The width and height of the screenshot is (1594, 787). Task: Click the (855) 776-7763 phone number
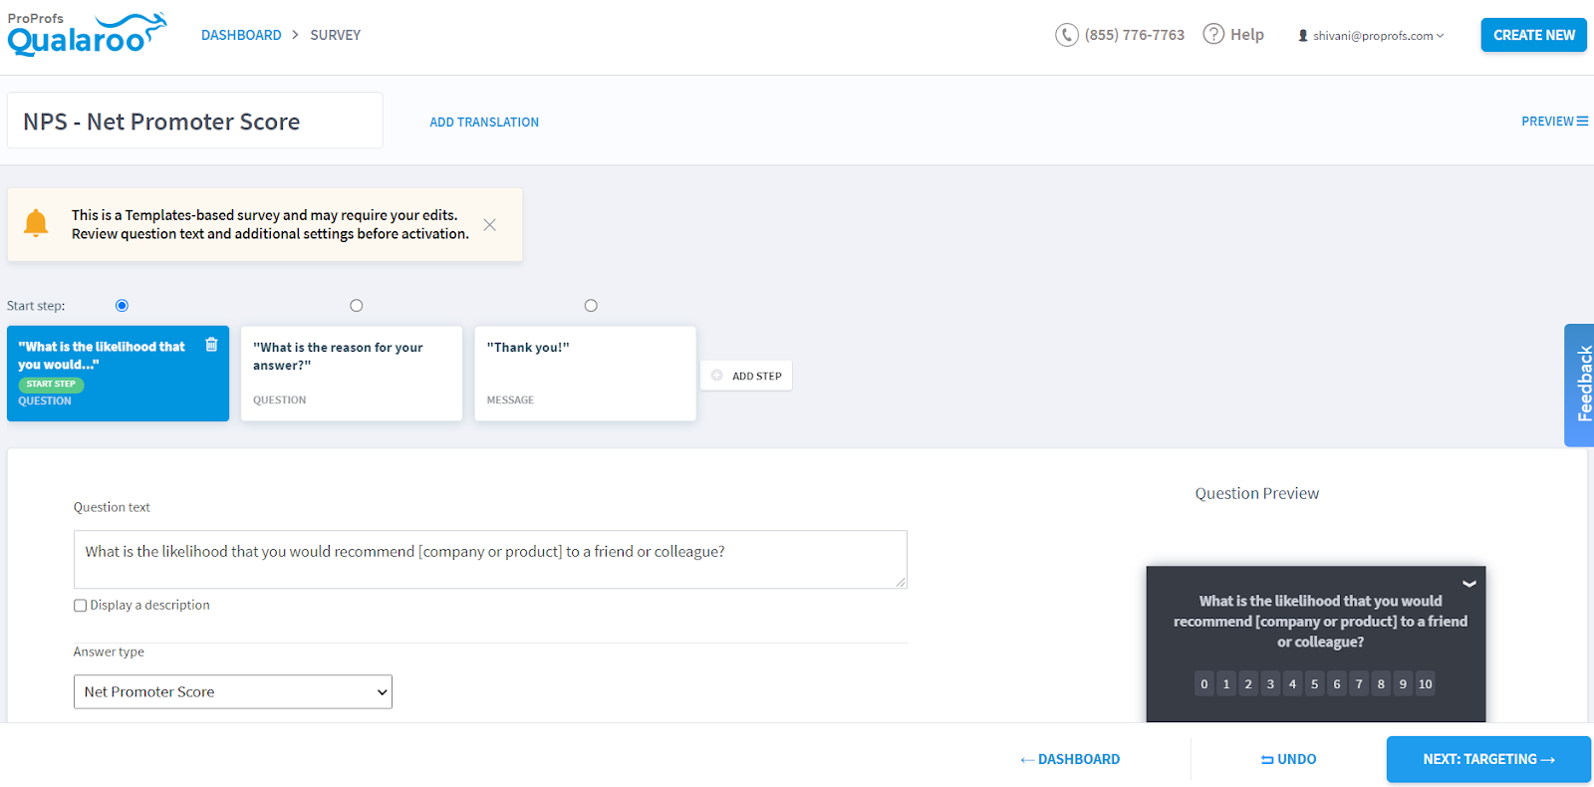tap(1135, 35)
